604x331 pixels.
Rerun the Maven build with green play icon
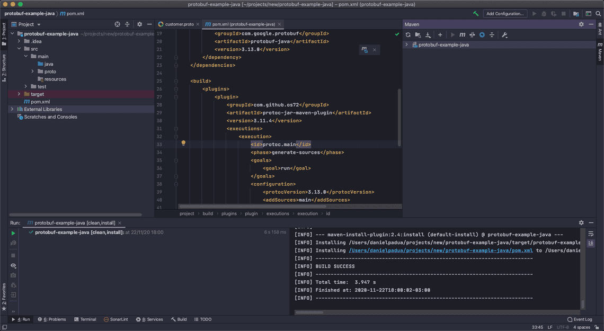tap(13, 233)
